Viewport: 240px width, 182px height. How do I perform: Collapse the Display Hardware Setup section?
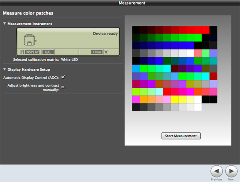coord(5,69)
